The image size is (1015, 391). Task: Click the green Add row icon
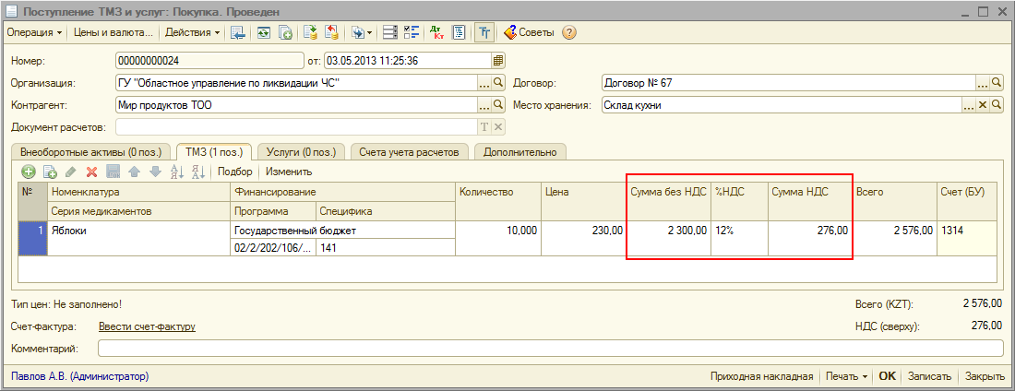click(29, 172)
